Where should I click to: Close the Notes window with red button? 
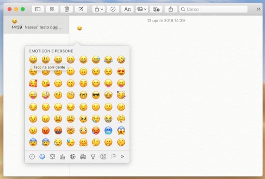(10, 9)
